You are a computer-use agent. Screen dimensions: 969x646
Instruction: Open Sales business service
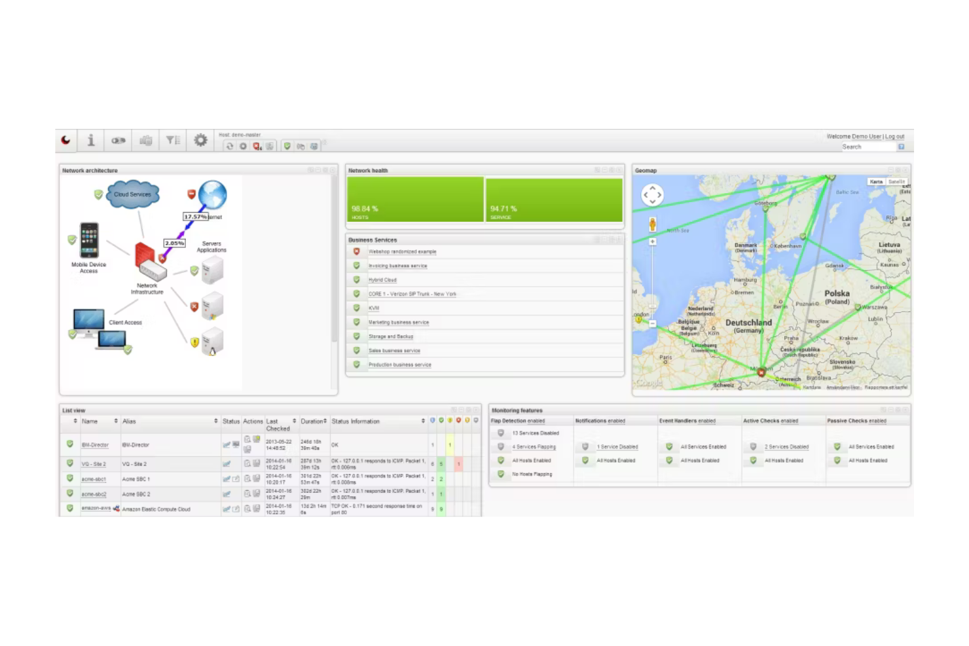tap(394, 351)
